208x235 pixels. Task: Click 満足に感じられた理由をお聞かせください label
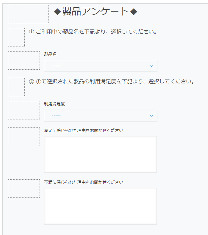pyautogui.click(x=84, y=130)
